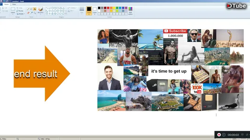Open the Brushes dropdown

click(41, 11)
